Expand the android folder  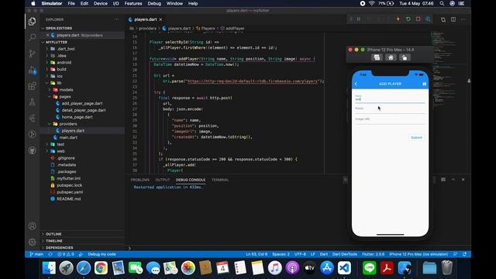pos(64,62)
